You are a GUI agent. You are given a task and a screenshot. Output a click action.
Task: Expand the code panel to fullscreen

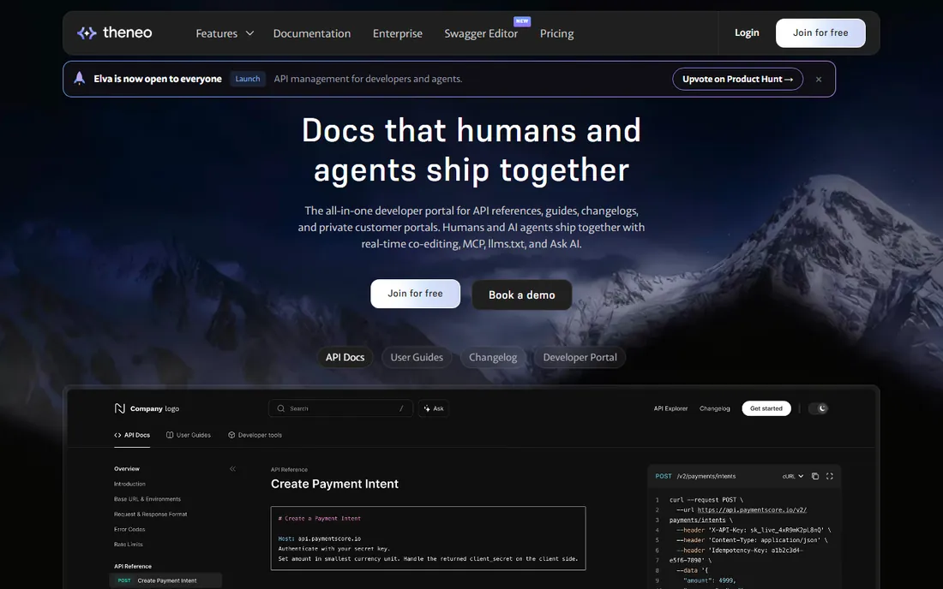[x=829, y=476]
